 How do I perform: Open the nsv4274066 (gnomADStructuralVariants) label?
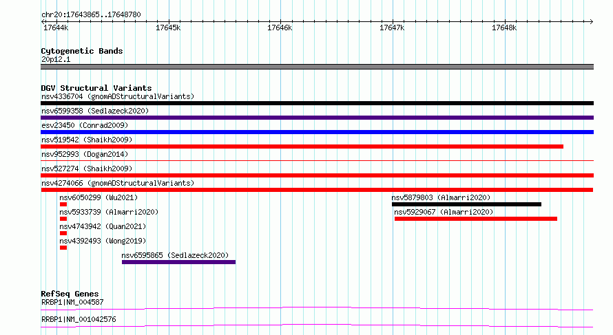click(x=118, y=183)
